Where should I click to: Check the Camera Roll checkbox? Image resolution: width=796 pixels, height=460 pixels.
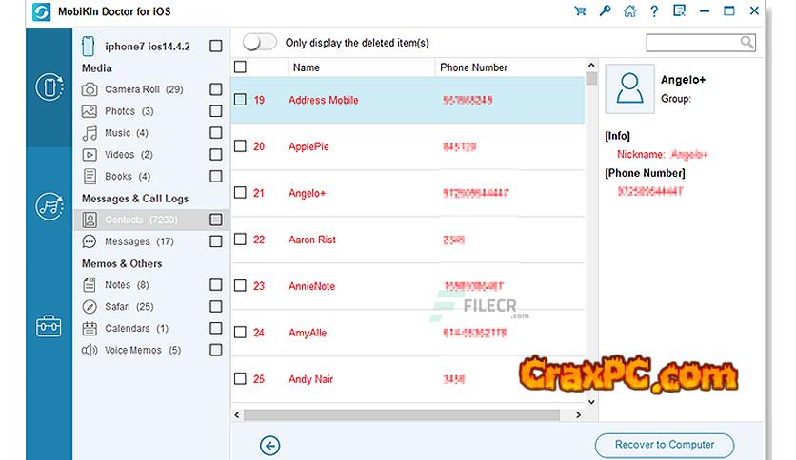point(216,89)
